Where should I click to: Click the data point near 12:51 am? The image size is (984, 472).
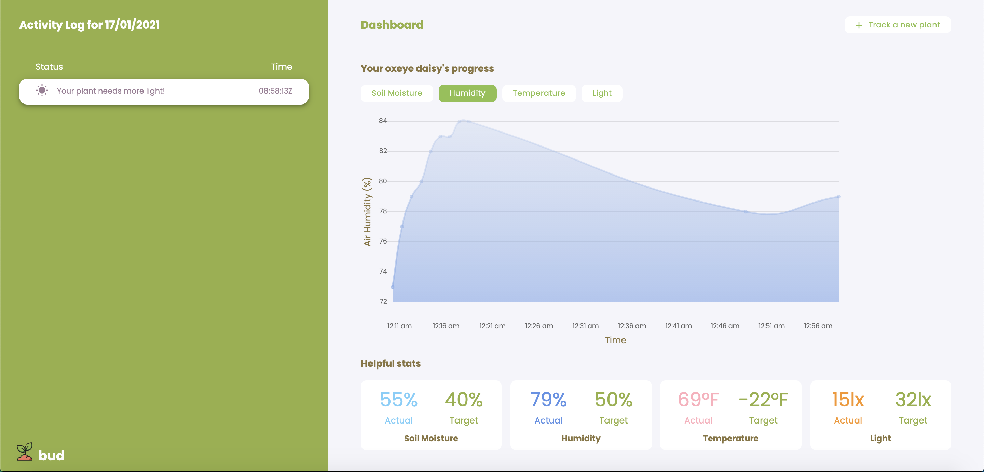tap(745, 211)
